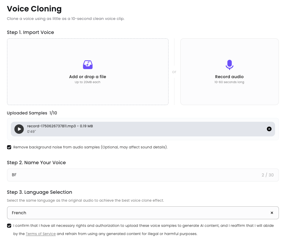Image resolution: width=288 pixels, height=240 pixels.
Task: Click the purple microphone icon
Action: point(229,65)
